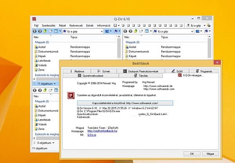Open the szoftverforditasok.hu homepage link

coord(102,131)
